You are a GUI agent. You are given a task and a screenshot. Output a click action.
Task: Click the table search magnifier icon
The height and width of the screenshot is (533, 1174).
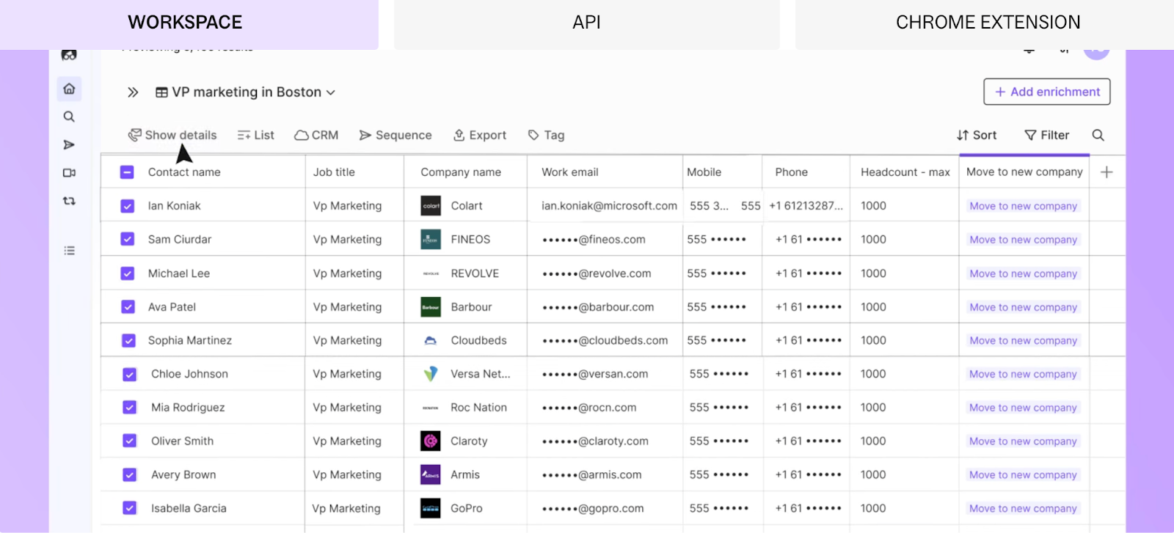click(1098, 135)
